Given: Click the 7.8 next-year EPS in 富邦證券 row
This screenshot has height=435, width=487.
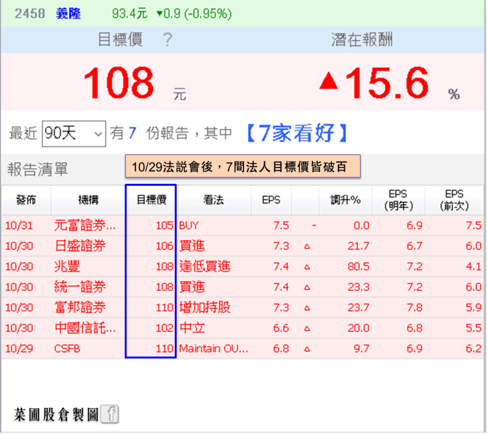Looking at the screenshot, I should tap(415, 307).
